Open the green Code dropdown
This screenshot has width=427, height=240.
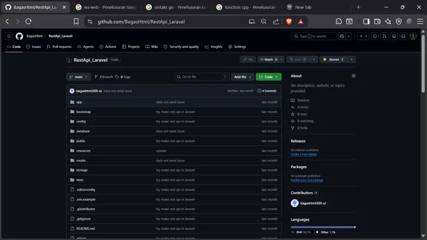tap(269, 77)
